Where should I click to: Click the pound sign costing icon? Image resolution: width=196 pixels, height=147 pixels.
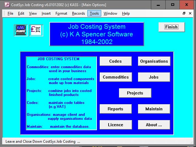coord(36,30)
